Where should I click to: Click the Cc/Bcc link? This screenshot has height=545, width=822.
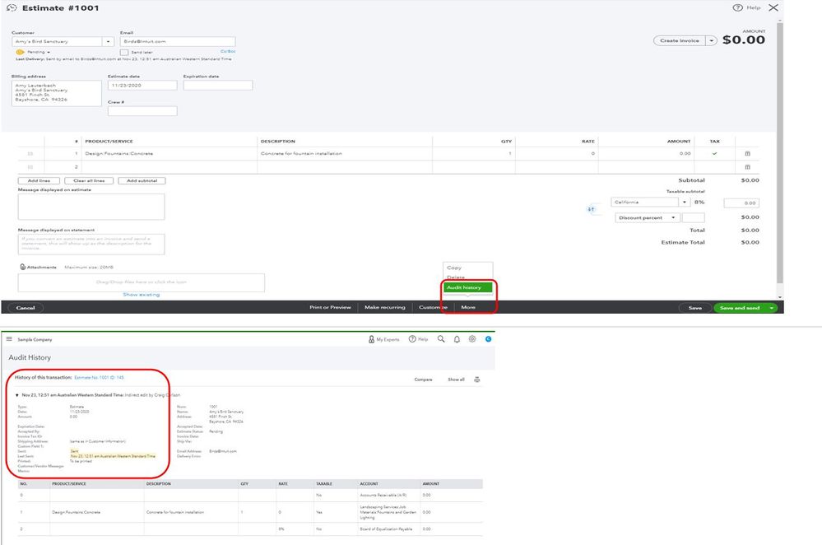coord(228,51)
